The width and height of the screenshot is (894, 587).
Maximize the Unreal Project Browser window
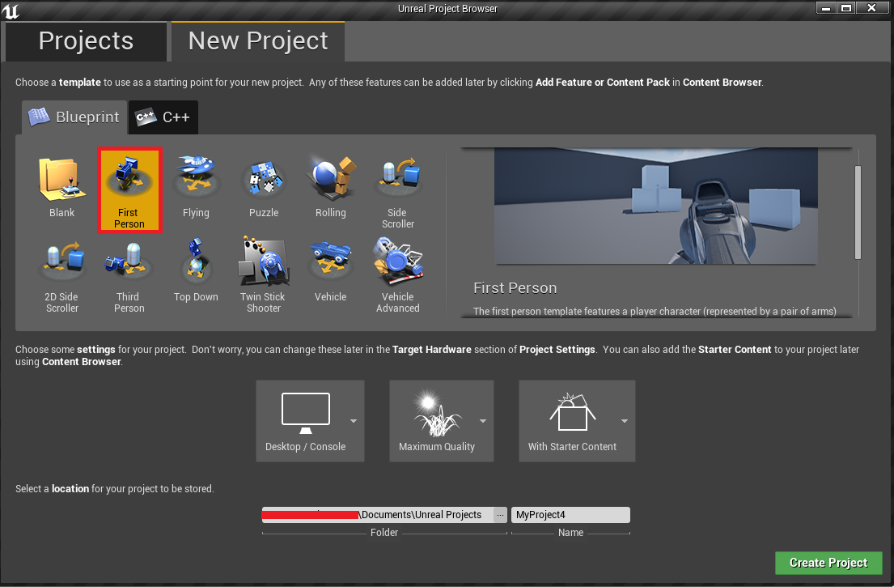click(x=846, y=8)
